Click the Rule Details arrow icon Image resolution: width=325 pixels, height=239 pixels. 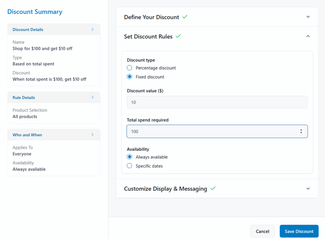pos(92,97)
